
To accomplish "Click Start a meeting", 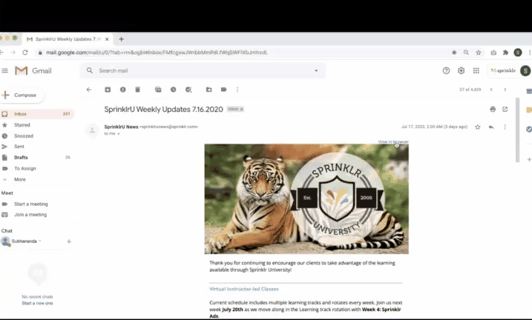I will point(31,204).
